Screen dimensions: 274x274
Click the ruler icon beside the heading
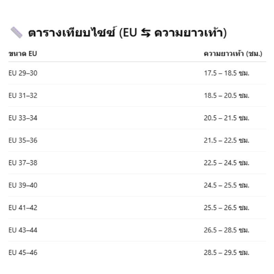[16, 33]
